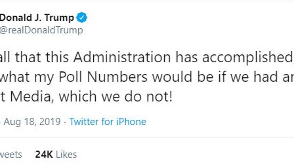Viewport: 294px width, 165px height.
Task: Click the @realDonaldTrump handle
Action: click(x=41, y=30)
